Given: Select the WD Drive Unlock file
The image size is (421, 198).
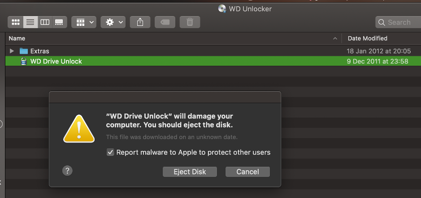Looking at the screenshot, I should [x=56, y=61].
